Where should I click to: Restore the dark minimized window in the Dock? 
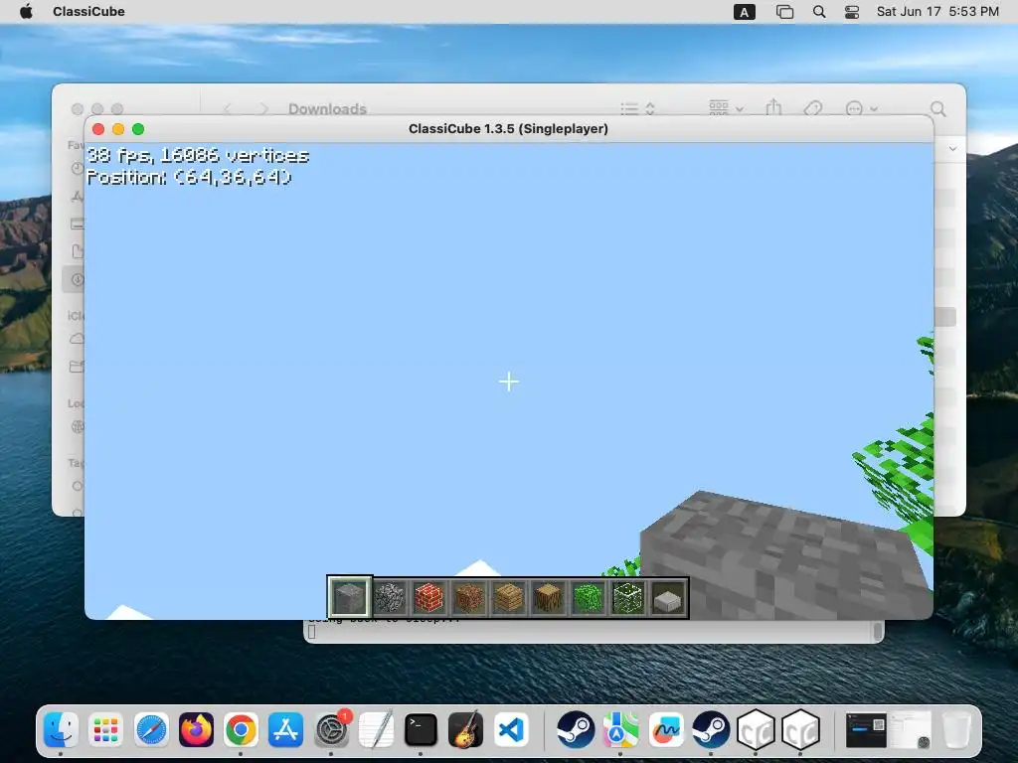[x=866, y=729]
